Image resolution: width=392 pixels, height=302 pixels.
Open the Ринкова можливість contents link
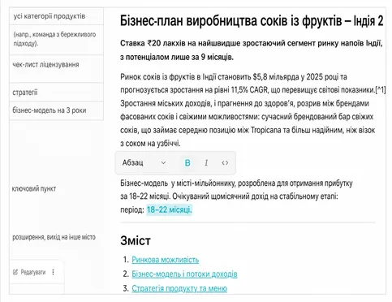[x=165, y=260]
